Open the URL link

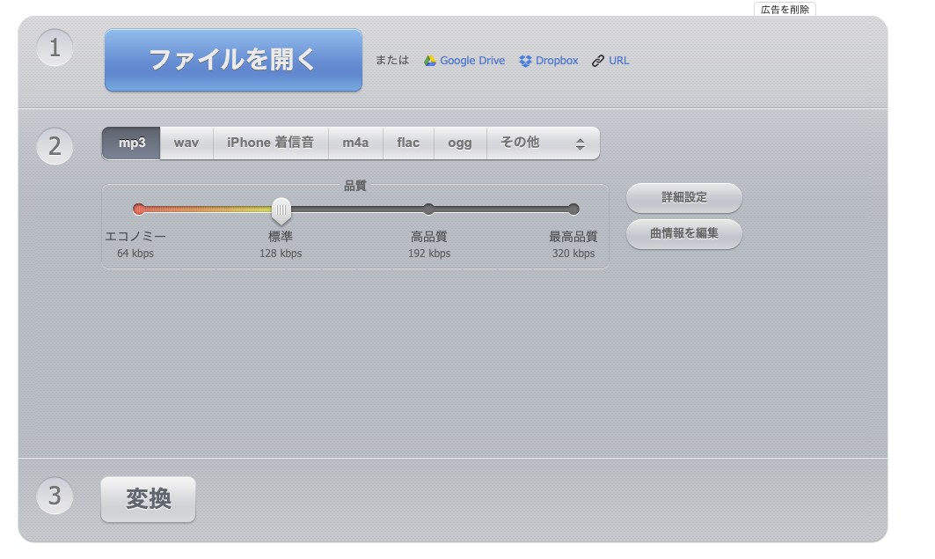pos(610,61)
